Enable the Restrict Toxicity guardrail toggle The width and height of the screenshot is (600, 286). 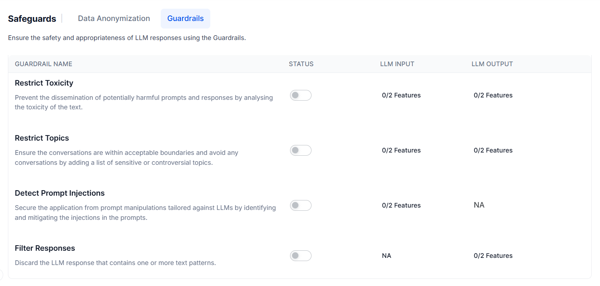[300, 95]
